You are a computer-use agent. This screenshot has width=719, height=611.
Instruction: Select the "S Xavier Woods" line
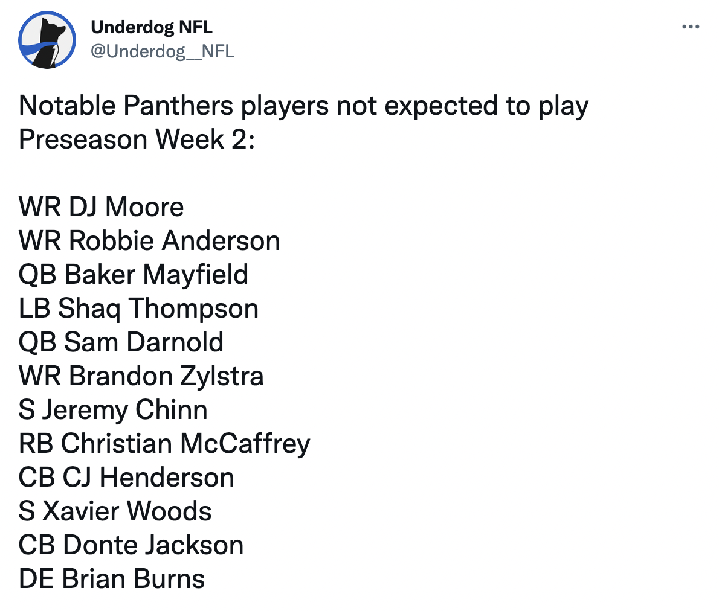pyautogui.click(x=115, y=511)
